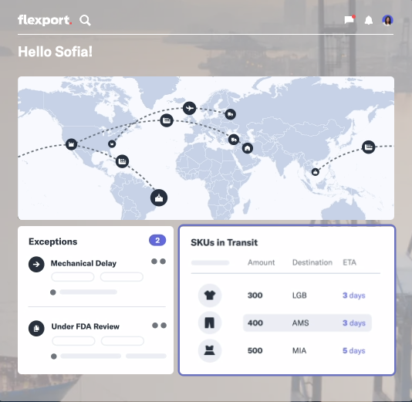Open notifications bell icon
The image size is (412, 402).
pos(369,20)
